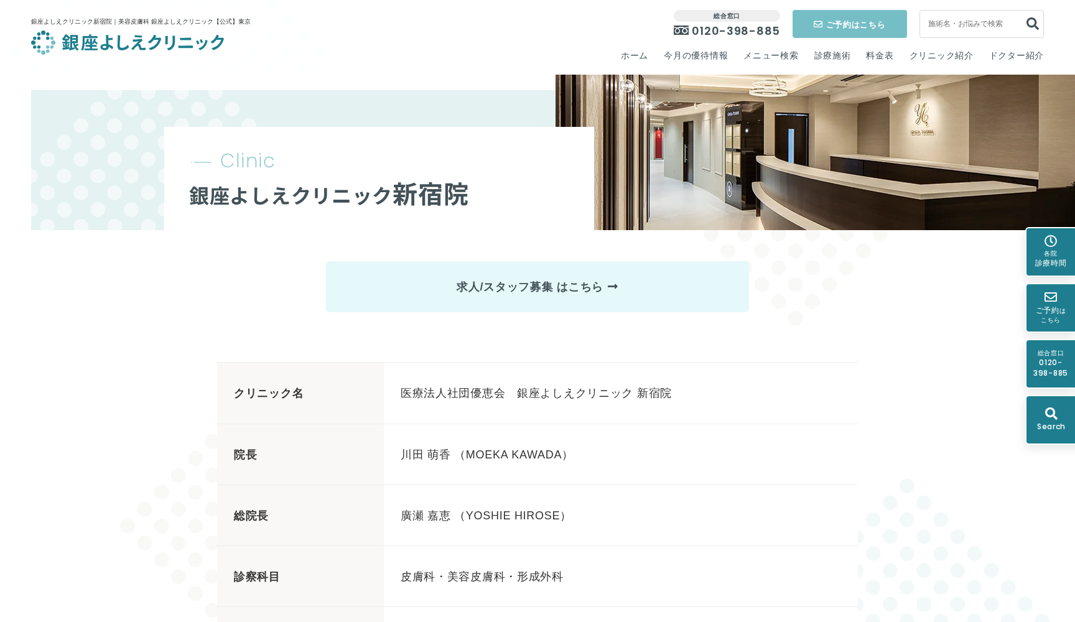The height and width of the screenshot is (622, 1075).
Task: Click the ご予約はこちら reservation button
Action: click(849, 24)
